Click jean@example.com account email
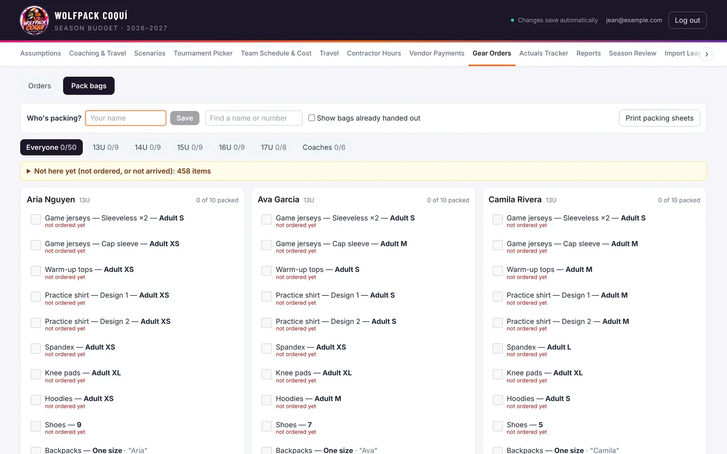 tap(634, 20)
